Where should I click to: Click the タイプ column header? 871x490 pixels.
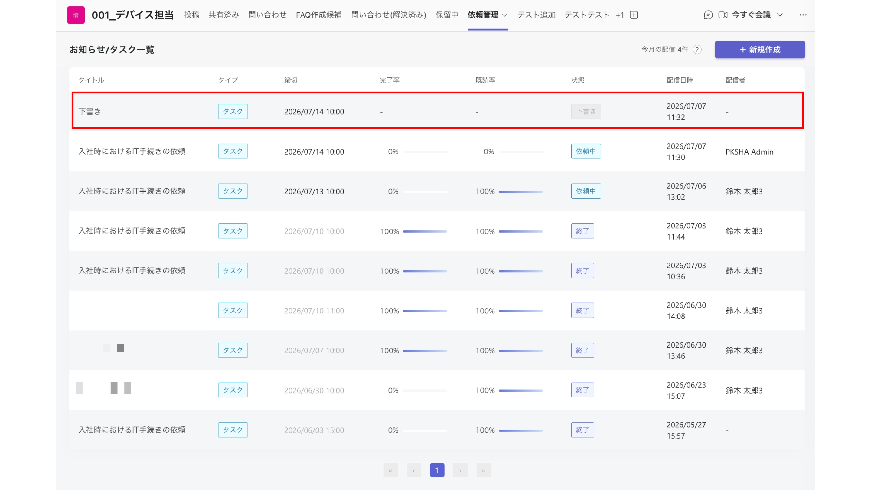(x=228, y=80)
